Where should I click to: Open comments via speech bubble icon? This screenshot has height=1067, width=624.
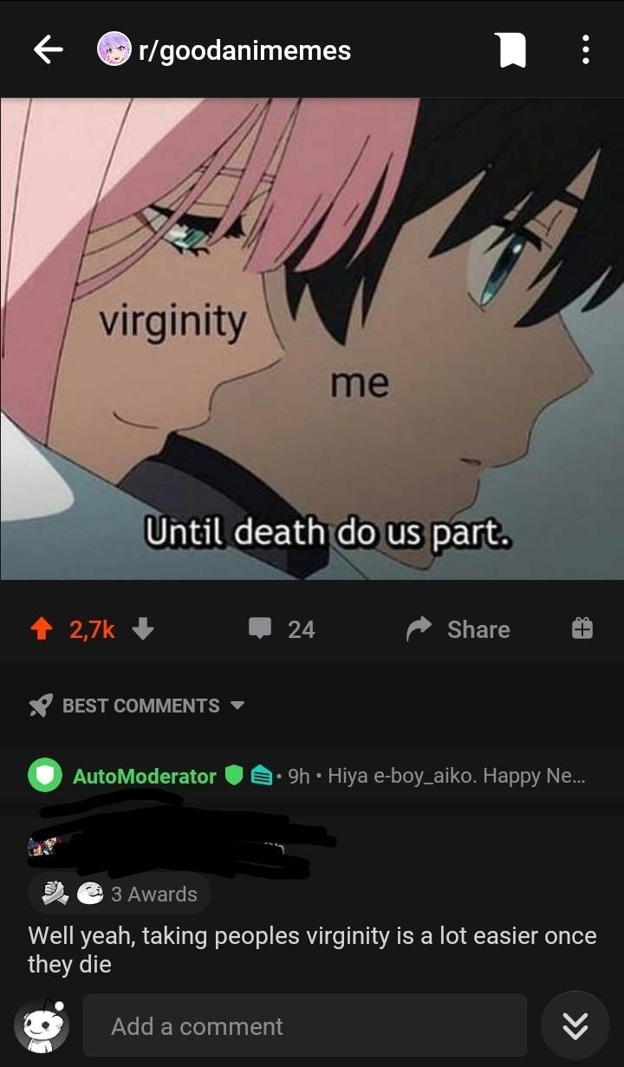tap(260, 629)
